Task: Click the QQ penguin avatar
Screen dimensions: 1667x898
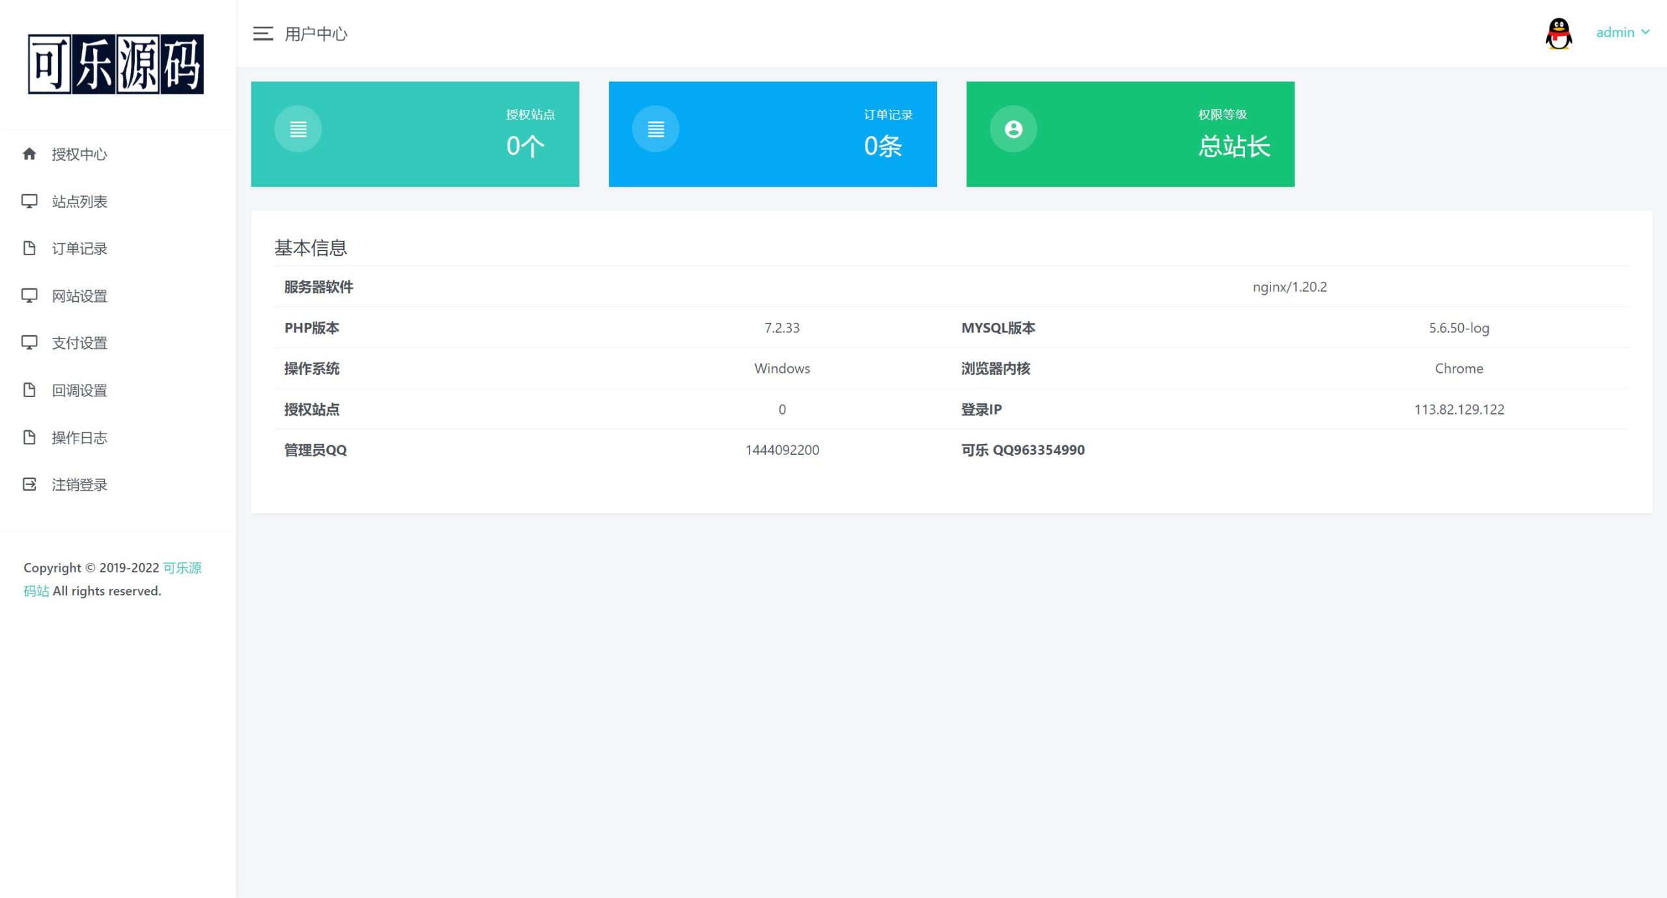Action: click(1558, 34)
